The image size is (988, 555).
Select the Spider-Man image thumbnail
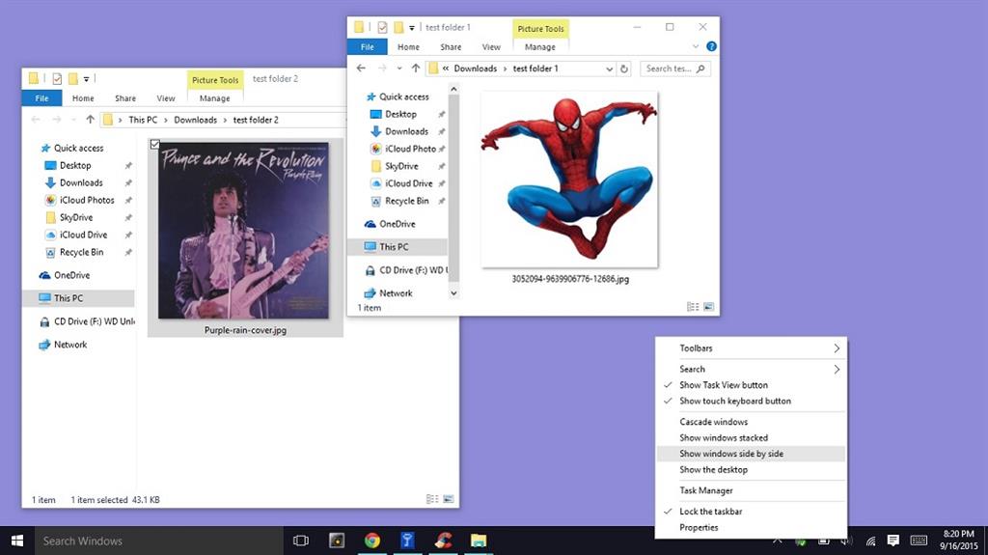(x=569, y=180)
